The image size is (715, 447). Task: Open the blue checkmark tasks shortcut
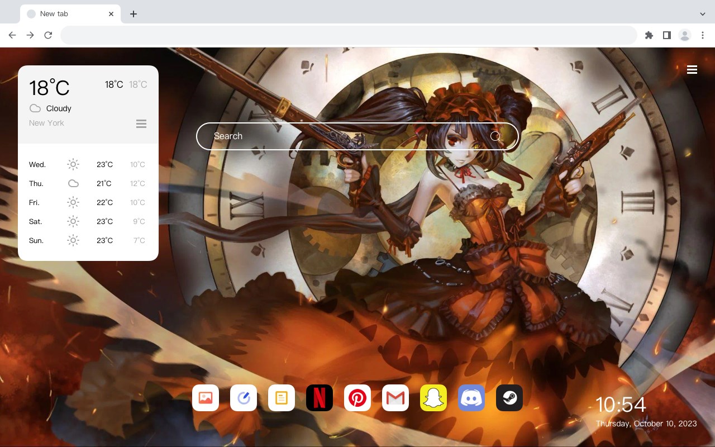[x=244, y=398]
